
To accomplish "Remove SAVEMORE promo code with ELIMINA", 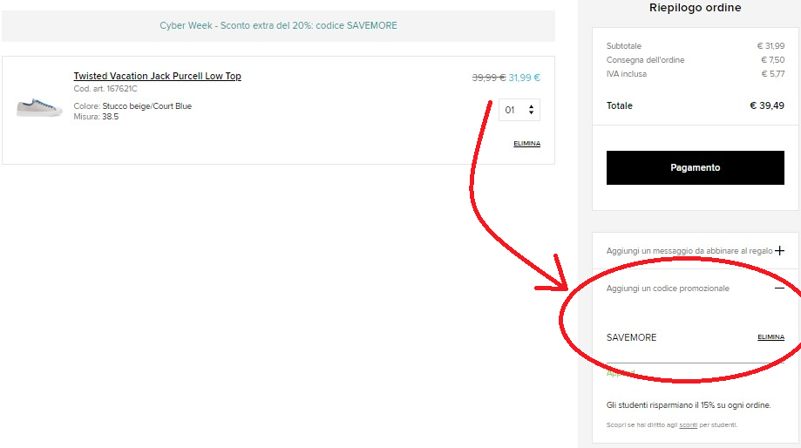I will (770, 337).
